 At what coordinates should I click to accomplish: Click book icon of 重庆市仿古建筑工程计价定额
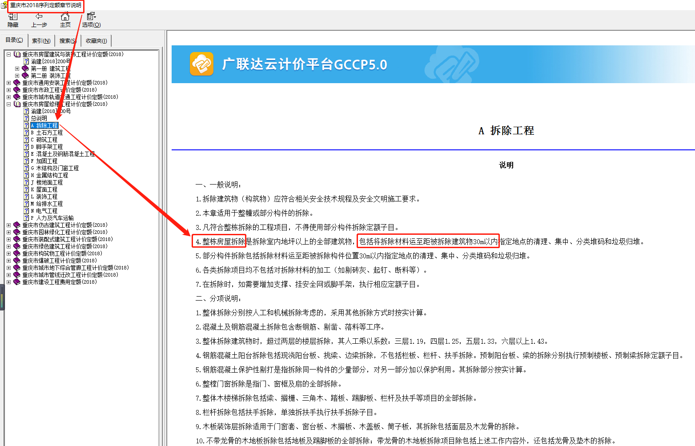[17, 225]
